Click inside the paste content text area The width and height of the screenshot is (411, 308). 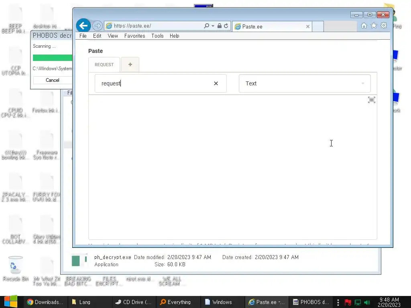(232, 168)
